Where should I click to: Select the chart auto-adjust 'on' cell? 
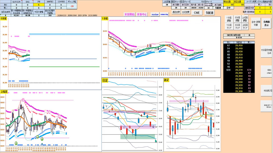208,8
